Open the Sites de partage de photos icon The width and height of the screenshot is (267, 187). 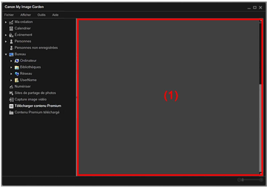point(11,93)
